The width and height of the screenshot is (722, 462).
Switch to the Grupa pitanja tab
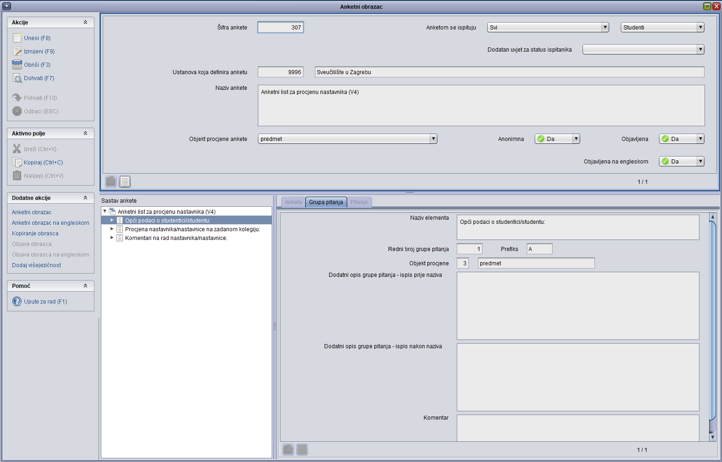[x=326, y=202]
